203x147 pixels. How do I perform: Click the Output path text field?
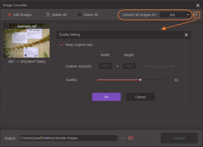68,138
